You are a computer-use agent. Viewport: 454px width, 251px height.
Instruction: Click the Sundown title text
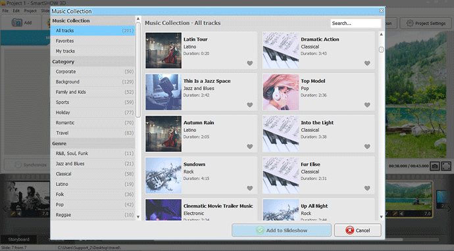pos(194,164)
